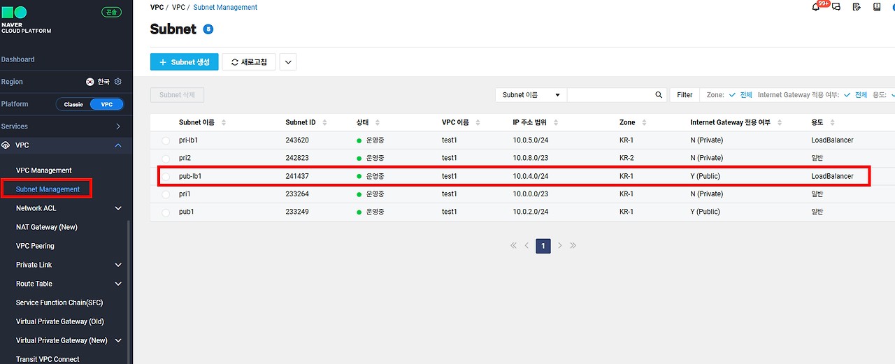This screenshot has height=364, width=895.
Task: Select the pri-lb1 subnet radio button
Action: pos(166,140)
